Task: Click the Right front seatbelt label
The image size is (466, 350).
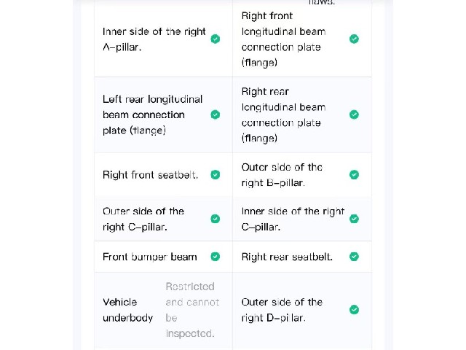Action: (151, 175)
